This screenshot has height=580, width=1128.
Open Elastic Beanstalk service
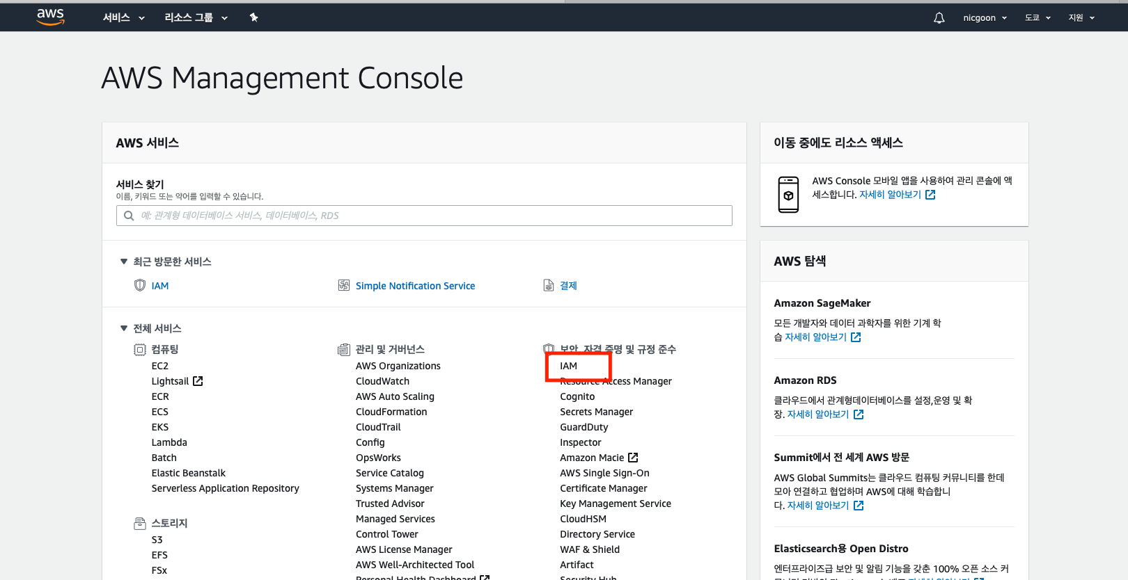189,473
